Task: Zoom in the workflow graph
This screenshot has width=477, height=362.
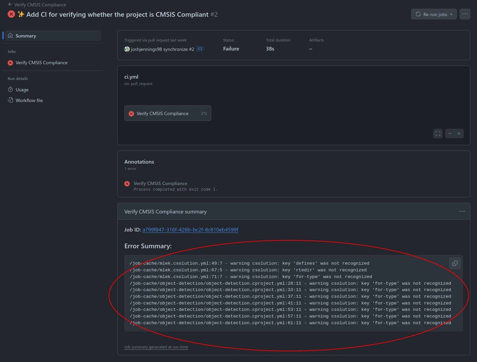Action: pyautogui.click(x=459, y=133)
